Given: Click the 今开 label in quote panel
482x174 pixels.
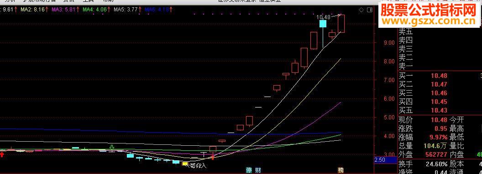Looking at the screenshot, I should 457,120.
